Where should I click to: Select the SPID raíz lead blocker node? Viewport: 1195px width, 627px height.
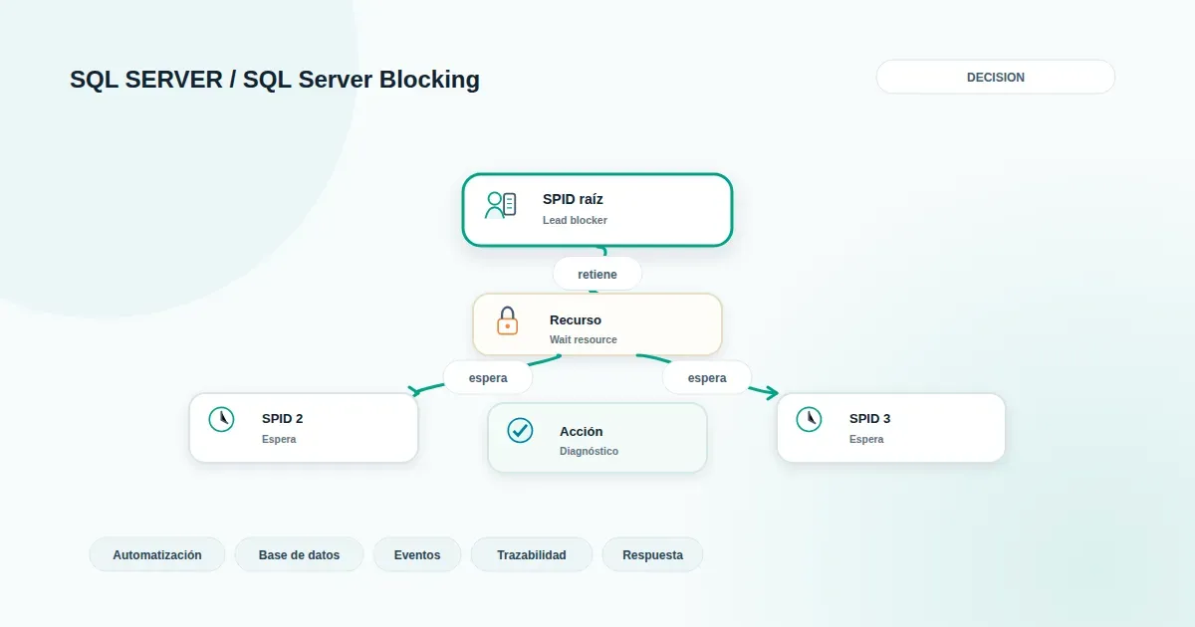597,210
